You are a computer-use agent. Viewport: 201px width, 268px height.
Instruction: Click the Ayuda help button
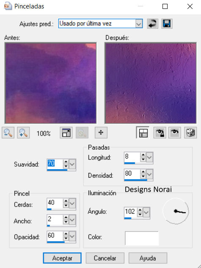pyautogui.click(x=148, y=258)
